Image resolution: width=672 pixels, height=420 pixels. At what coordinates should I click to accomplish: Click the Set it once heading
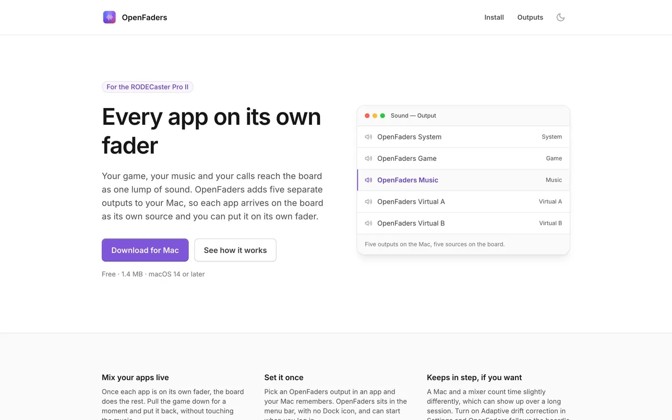tap(284, 378)
